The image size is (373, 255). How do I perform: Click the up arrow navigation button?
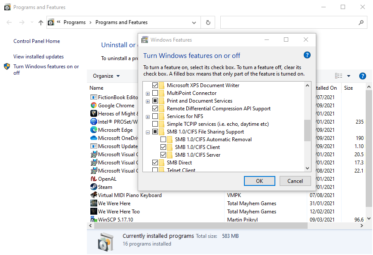click(x=41, y=23)
